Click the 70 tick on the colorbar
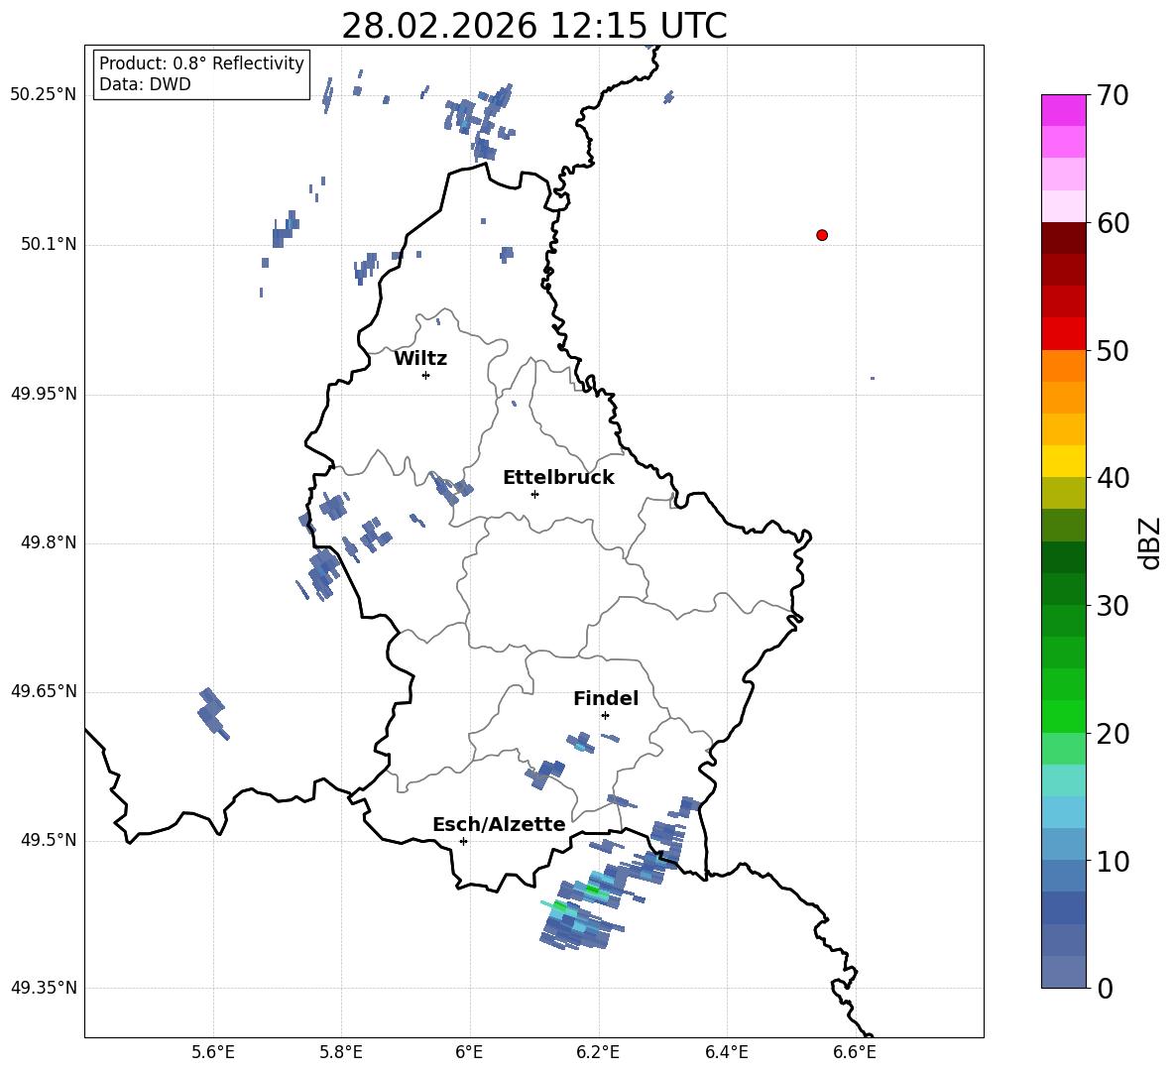Image resolution: width=1174 pixels, height=1072 pixels. click(1113, 95)
